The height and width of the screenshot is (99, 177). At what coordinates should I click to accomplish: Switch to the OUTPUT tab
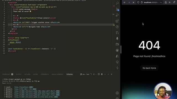(x=19, y=74)
